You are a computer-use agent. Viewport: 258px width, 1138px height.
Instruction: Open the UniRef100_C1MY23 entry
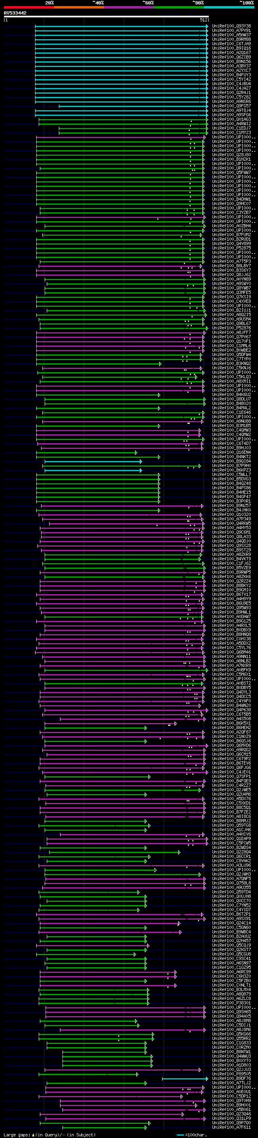pyautogui.click(x=231, y=132)
